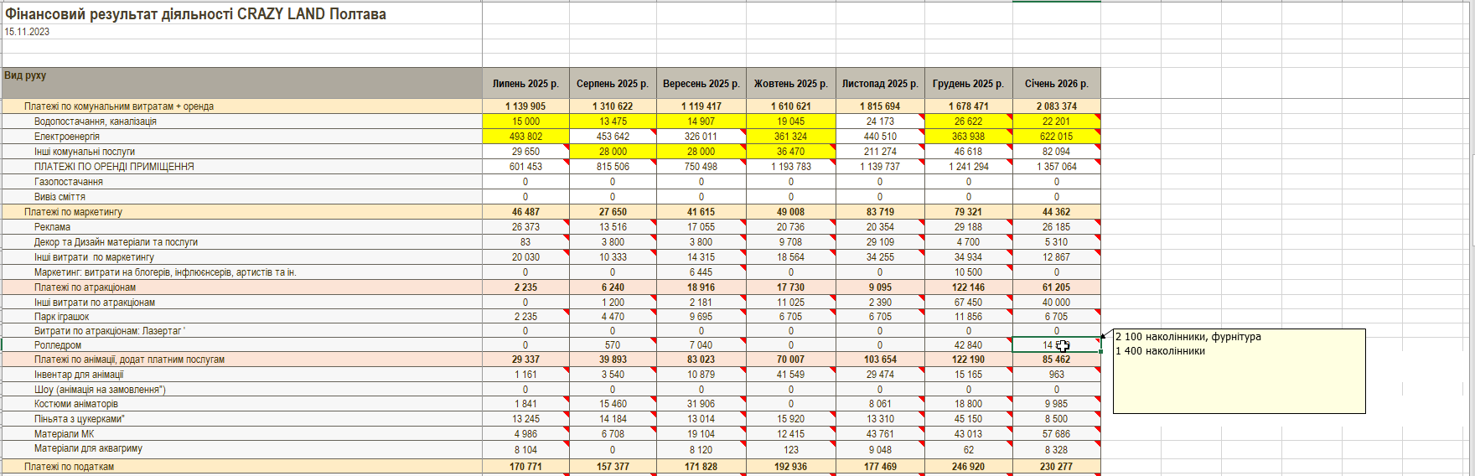Click cell 10 500 in Грудень blogger marketing
This screenshot has width=1475, height=476.
969,272
